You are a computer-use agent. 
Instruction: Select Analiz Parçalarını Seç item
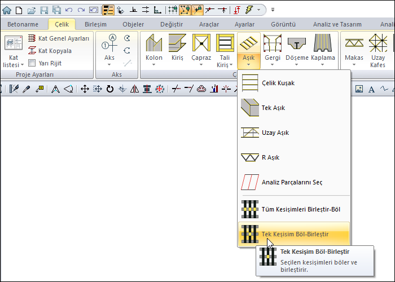292,182
